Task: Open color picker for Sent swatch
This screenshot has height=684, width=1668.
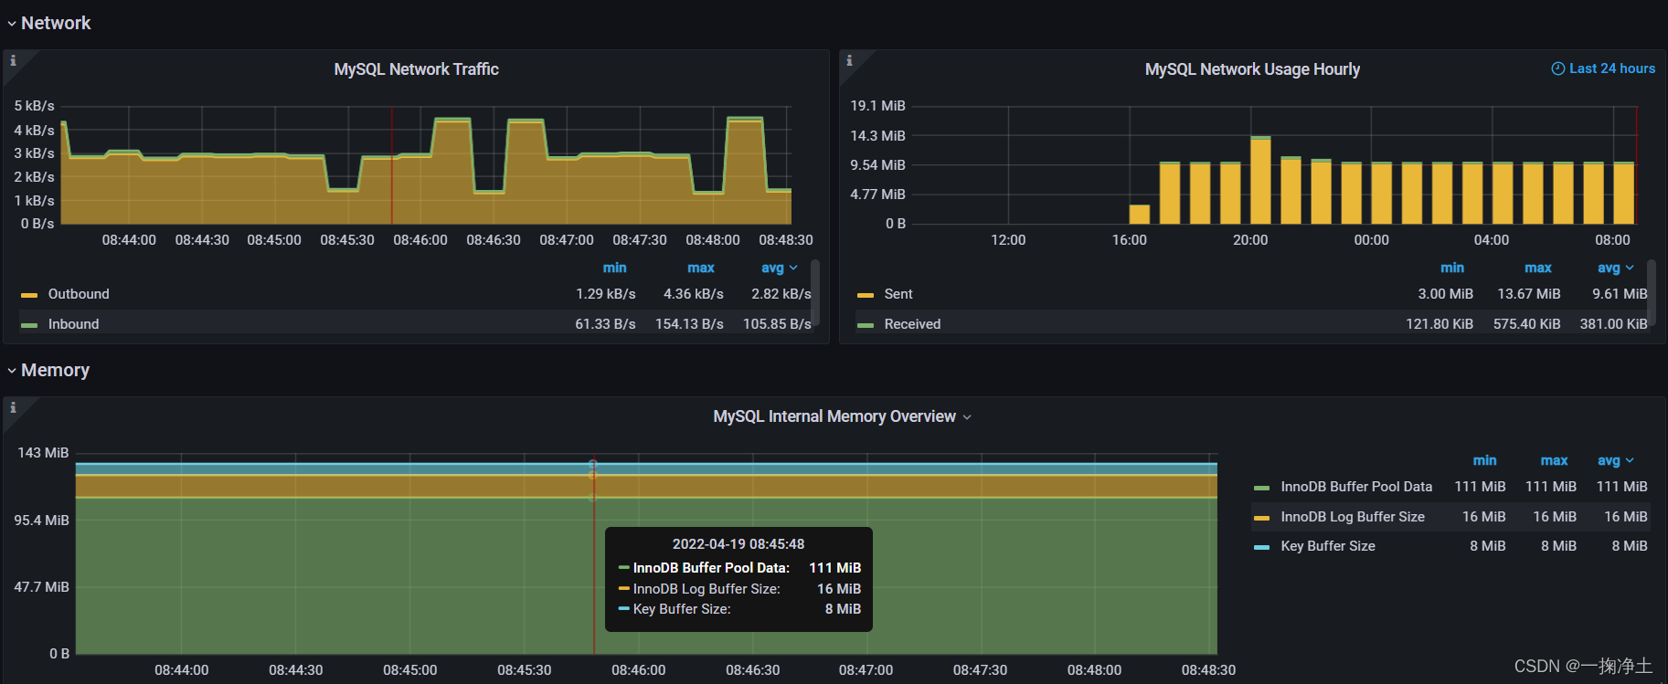Action: click(x=866, y=295)
